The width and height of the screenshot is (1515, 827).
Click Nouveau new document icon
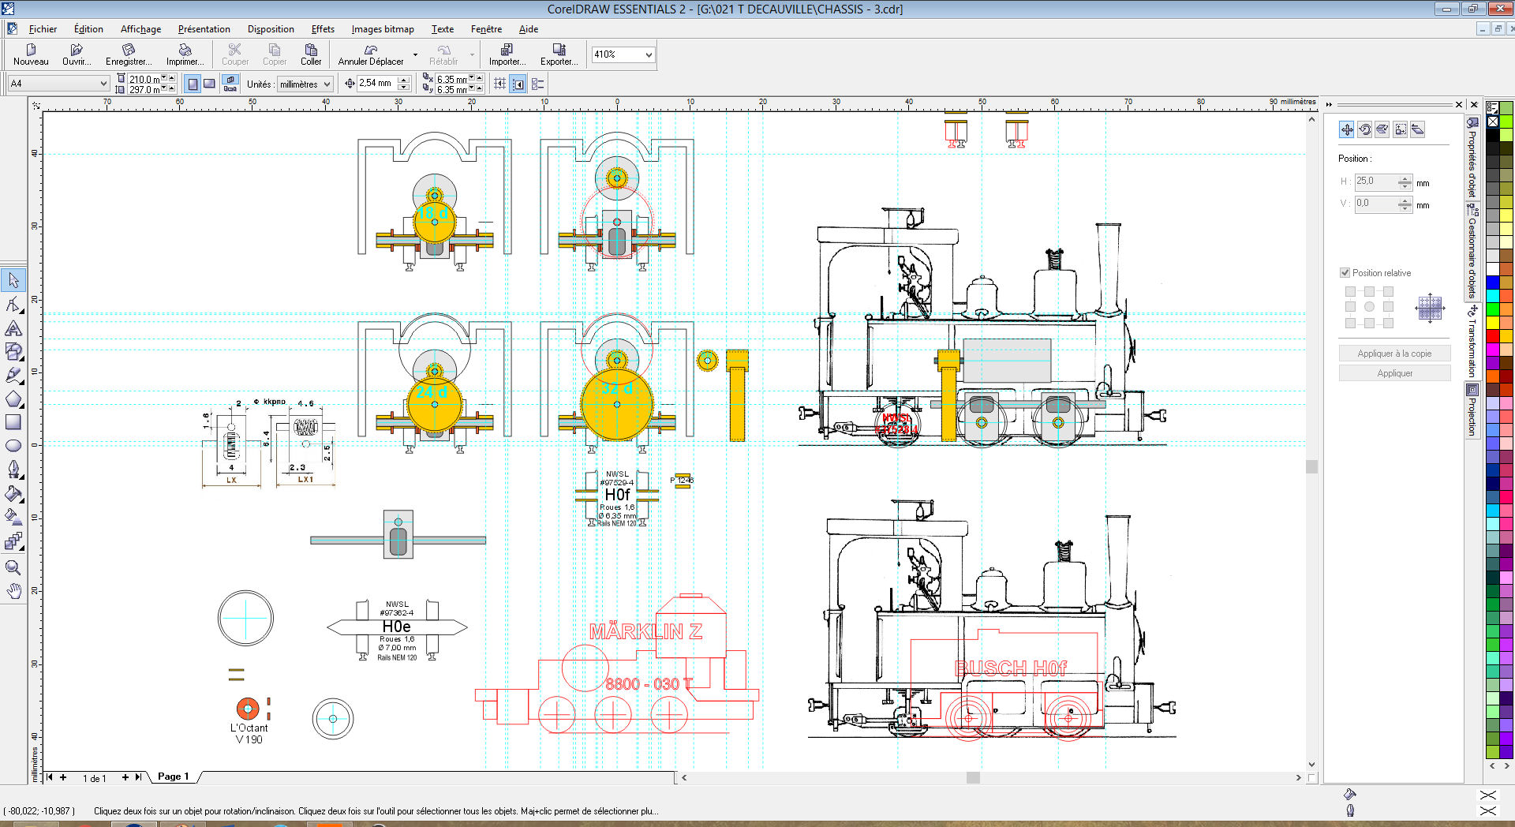(31, 54)
